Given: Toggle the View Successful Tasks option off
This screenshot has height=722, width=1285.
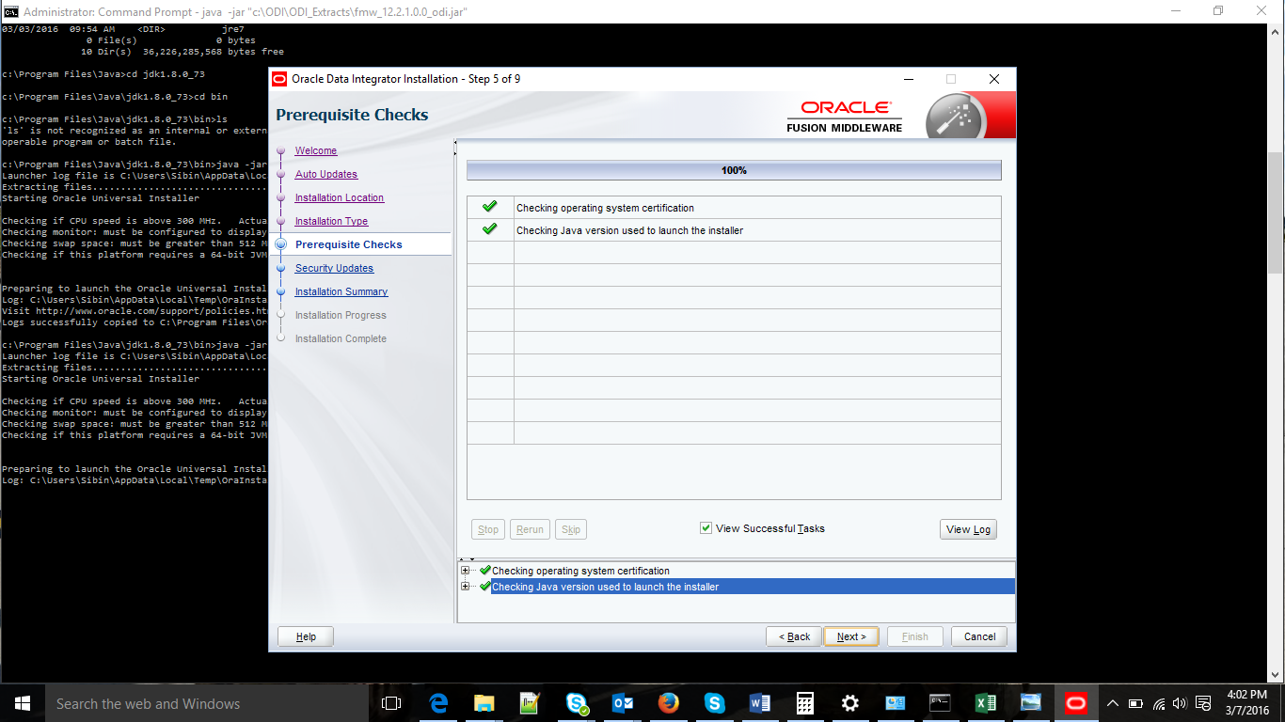Looking at the screenshot, I should pyautogui.click(x=706, y=527).
